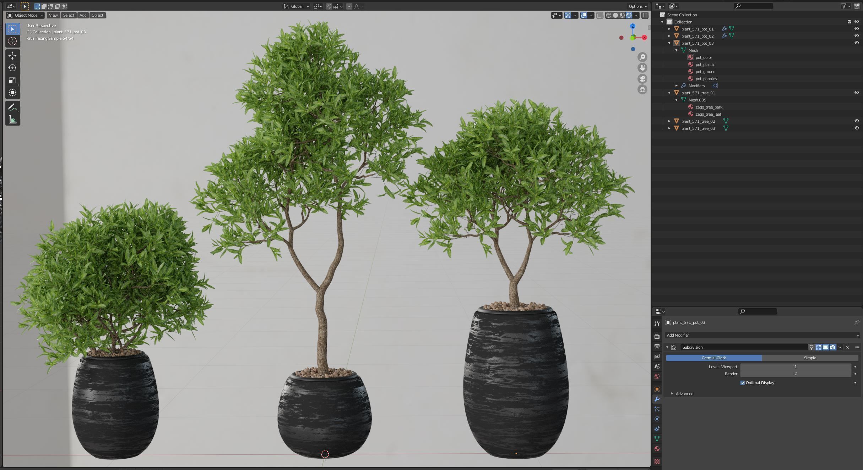Activate the Annotate pencil tool
Image resolution: width=863 pixels, height=470 pixels.
[12, 107]
